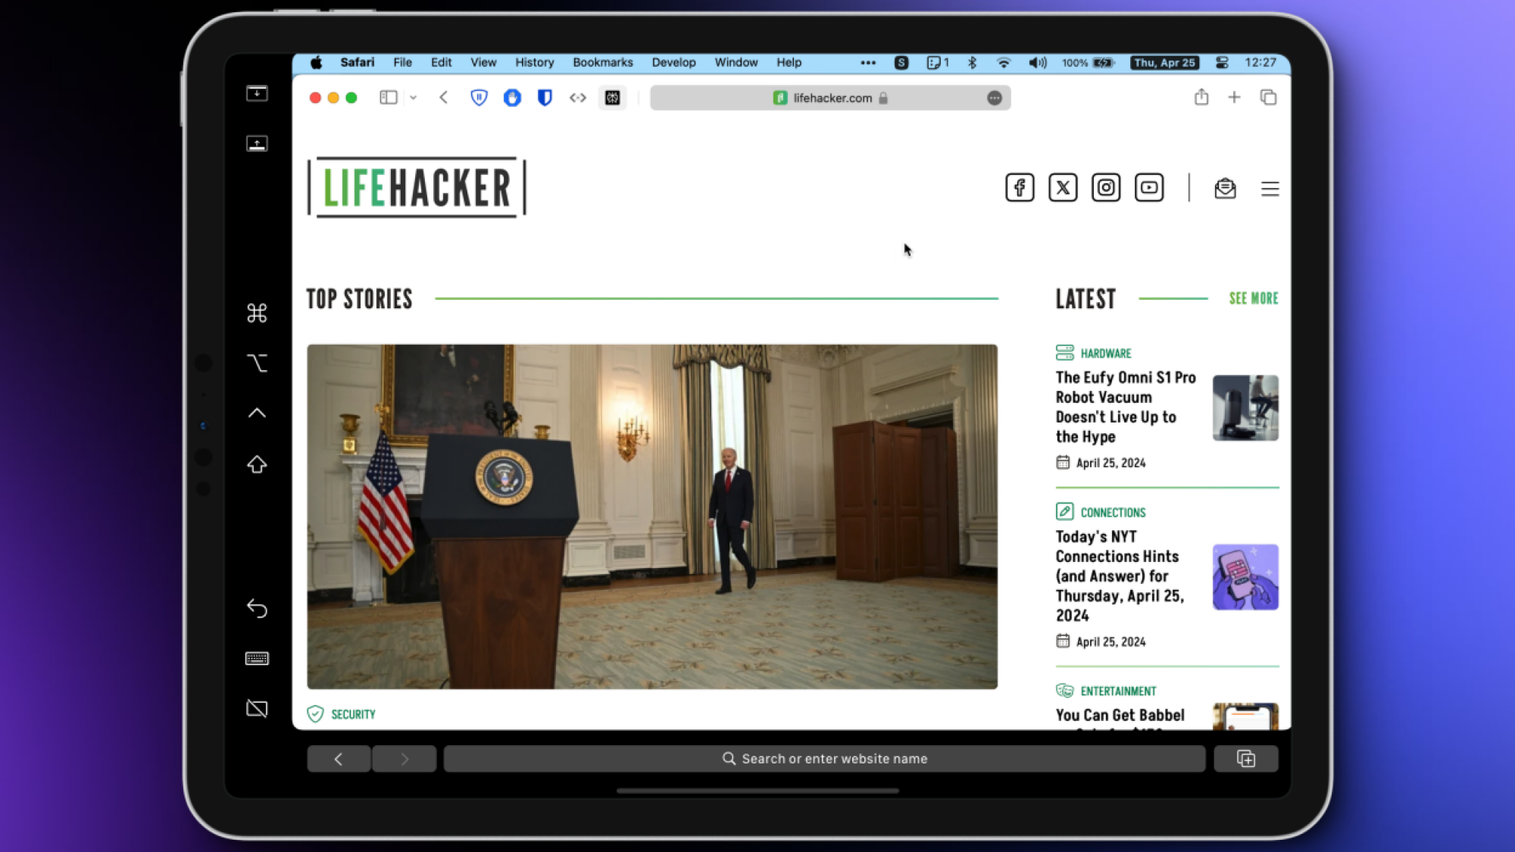Open the sidebar dropdown chevron in Safari
This screenshot has width=1515, height=852.
point(413,98)
